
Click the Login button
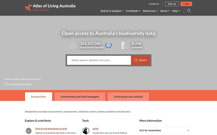[x=186, y=4]
